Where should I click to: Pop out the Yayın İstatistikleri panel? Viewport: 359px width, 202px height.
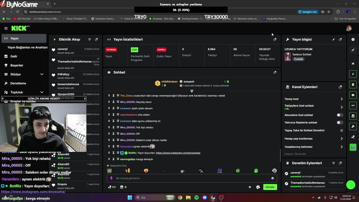(x=275, y=40)
